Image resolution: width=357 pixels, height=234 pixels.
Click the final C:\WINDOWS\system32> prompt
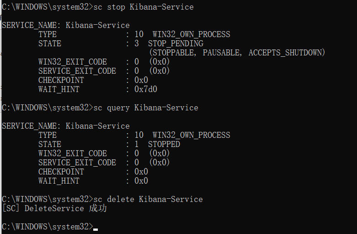pos(48,227)
